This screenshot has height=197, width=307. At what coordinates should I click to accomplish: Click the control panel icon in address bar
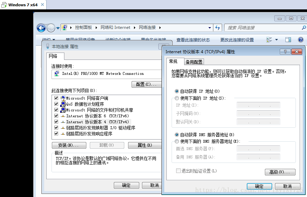coord(64,27)
